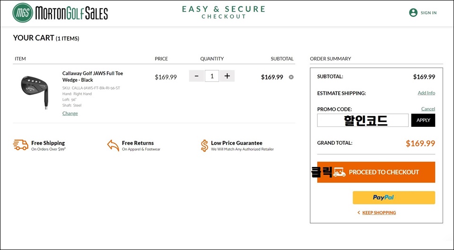Screen dimensions: 454x250
Task: Click the quantity input field
Action: (212, 76)
